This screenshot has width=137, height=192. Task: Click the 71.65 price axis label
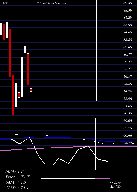point(128,106)
